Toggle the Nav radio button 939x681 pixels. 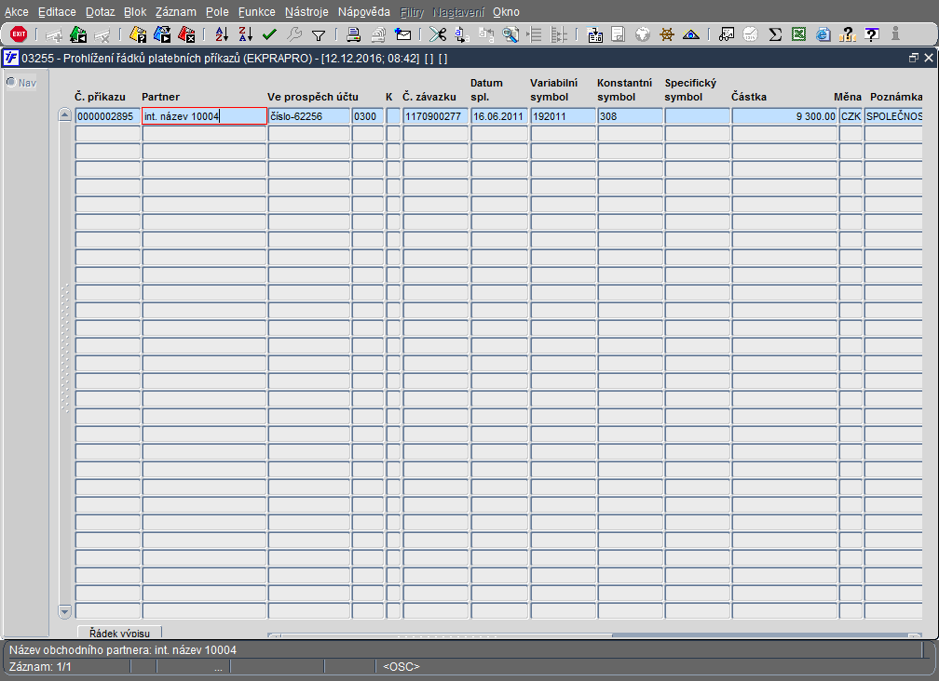tap(11, 82)
